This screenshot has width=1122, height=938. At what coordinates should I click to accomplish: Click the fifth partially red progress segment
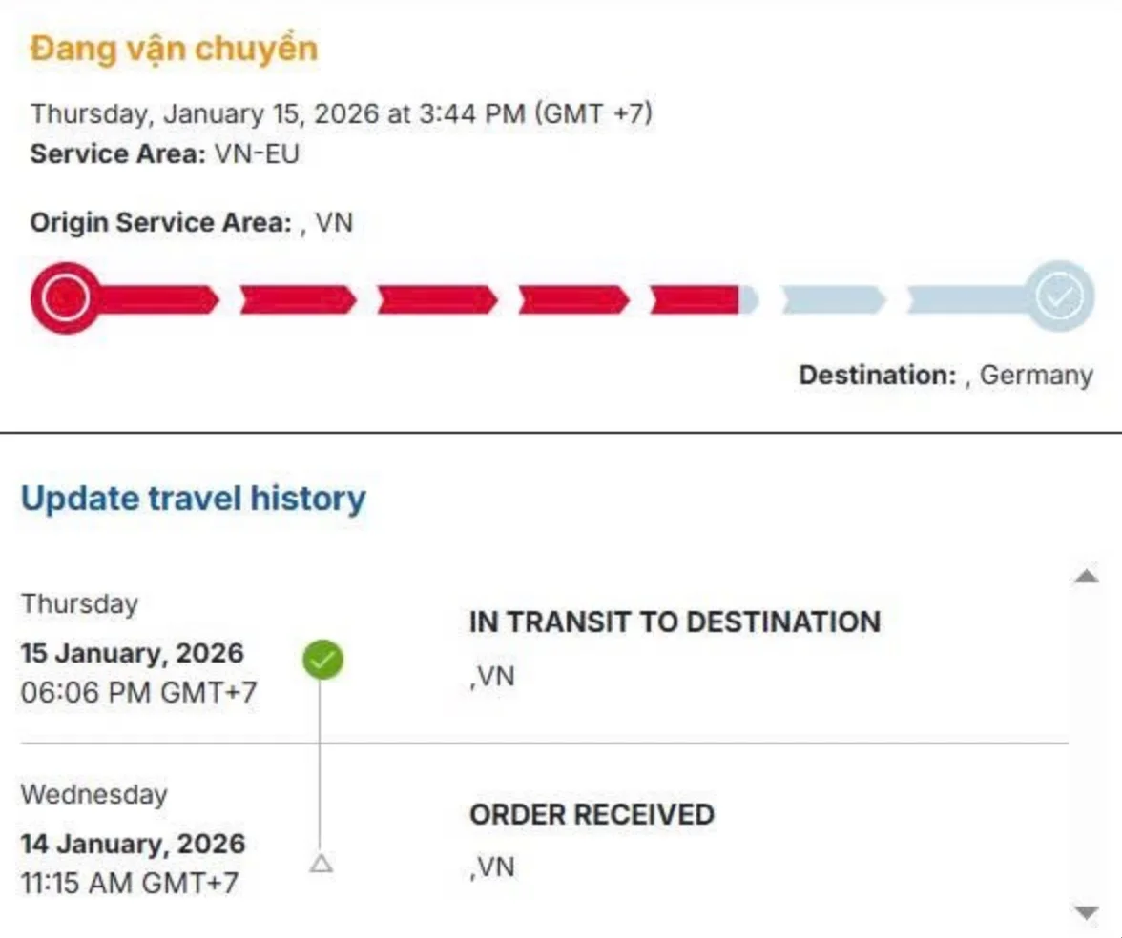coord(701,299)
